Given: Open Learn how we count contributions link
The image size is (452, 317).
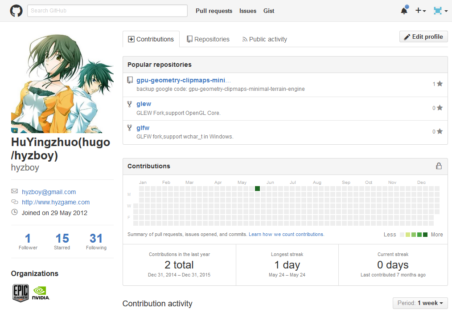Looking at the screenshot, I should 287,234.
